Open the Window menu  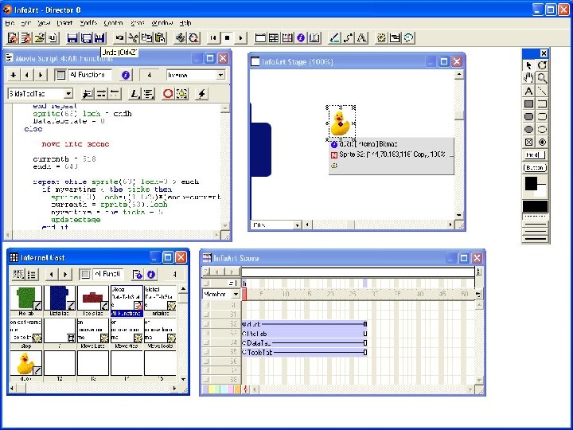pyautogui.click(x=162, y=22)
